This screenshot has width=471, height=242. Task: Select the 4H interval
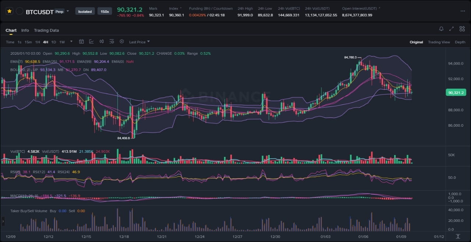(46, 42)
